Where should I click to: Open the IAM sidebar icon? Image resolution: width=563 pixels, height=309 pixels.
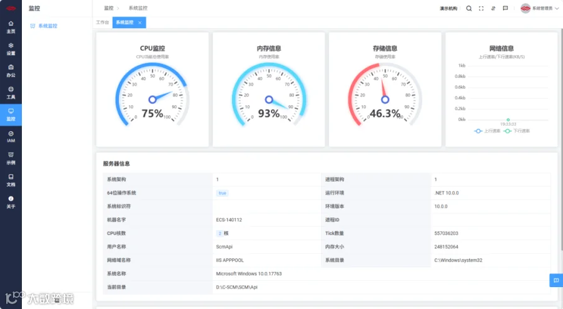coord(11,137)
